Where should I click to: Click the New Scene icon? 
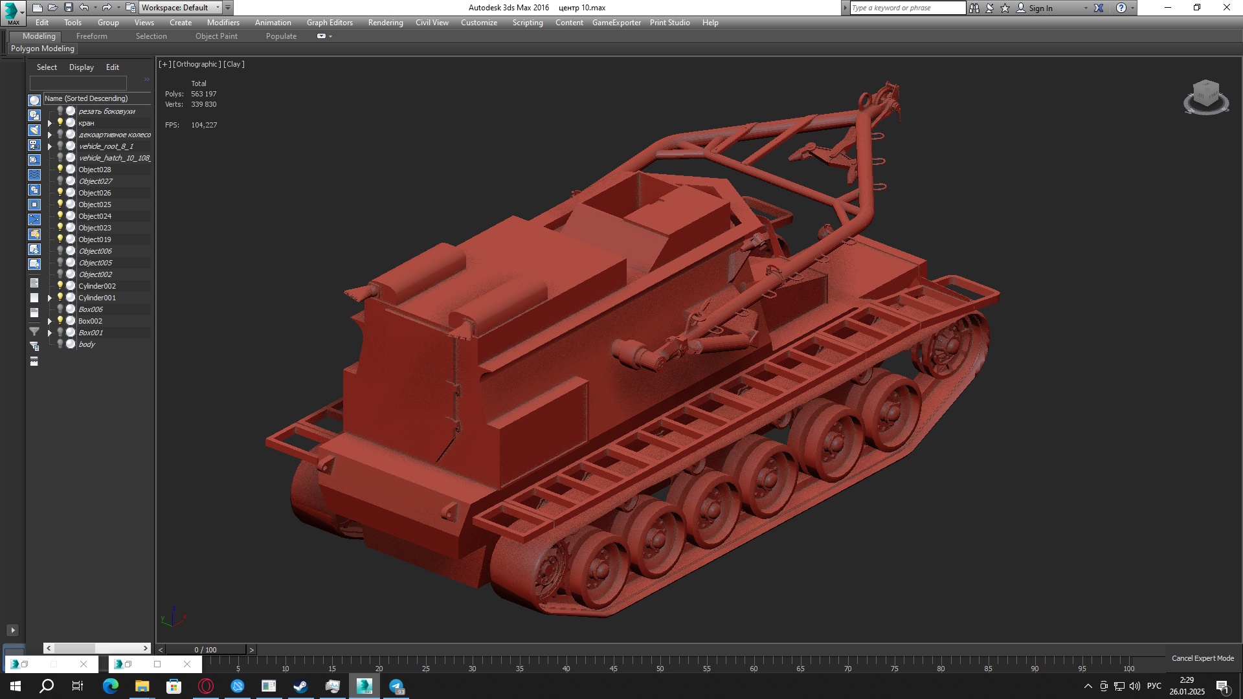tap(38, 8)
